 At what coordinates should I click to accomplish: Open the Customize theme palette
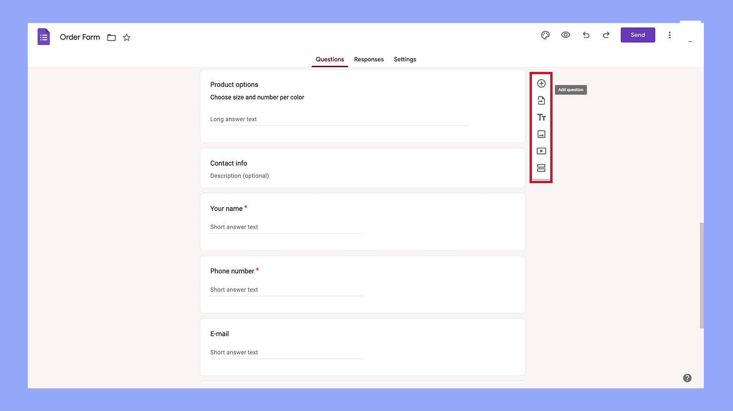545,35
